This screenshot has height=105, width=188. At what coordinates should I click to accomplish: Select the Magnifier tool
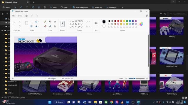(55, 26)
